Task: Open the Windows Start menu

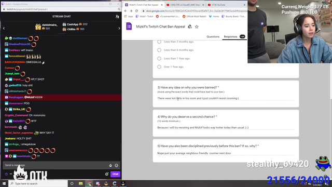Action: coord(4,183)
